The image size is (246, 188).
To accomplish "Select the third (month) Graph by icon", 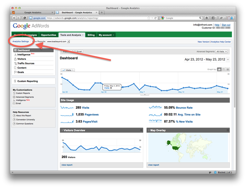I will [228, 69].
